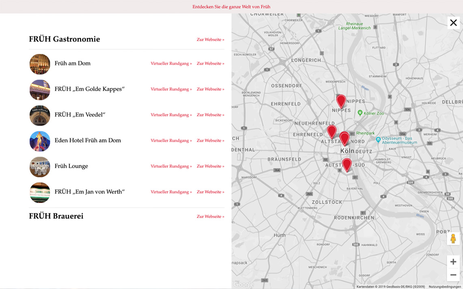
Task: Open Zur Webseite link for FRÜH Brauerei
Action: click(x=210, y=217)
